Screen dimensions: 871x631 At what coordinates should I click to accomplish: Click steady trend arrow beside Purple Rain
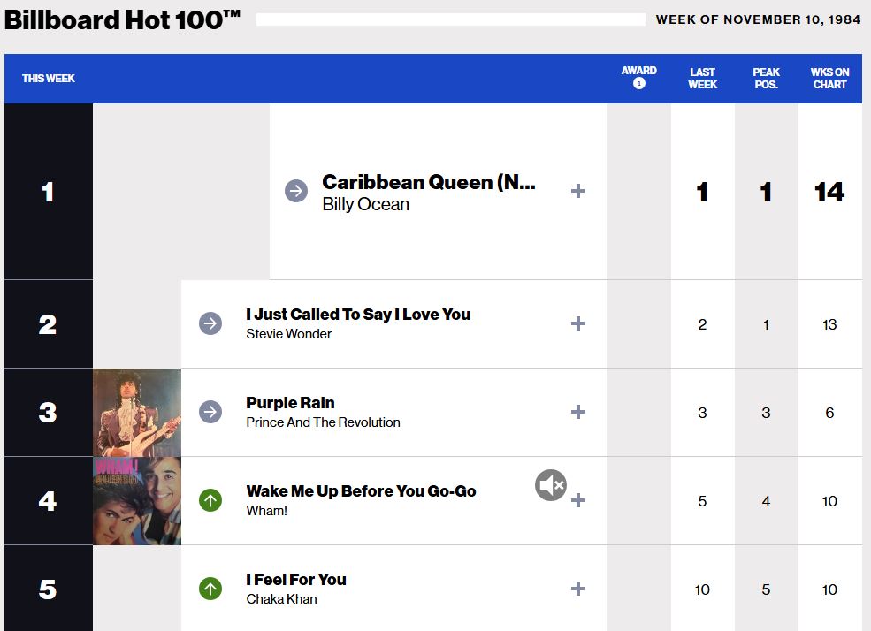pos(210,412)
